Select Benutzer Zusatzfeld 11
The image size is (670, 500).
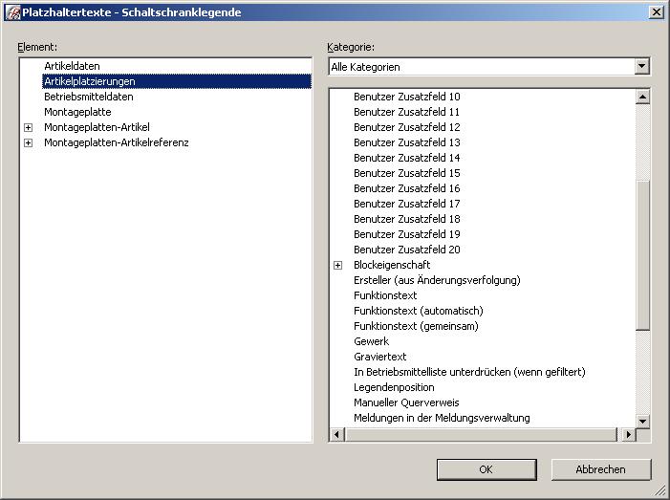[407, 113]
